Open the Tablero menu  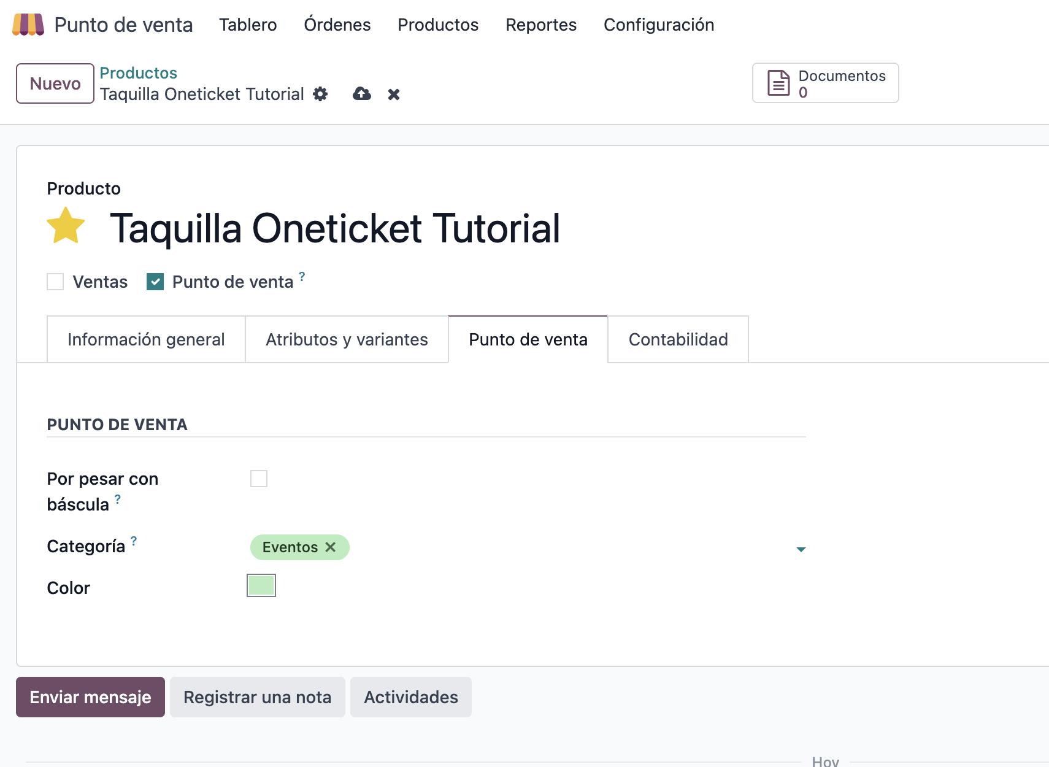(x=248, y=25)
